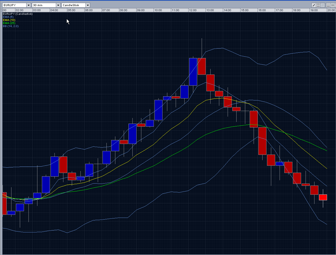Select the trend line drawing tool
The width and height of the screenshot is (336, 255).
pyautogui.click(x=314, y=5)
